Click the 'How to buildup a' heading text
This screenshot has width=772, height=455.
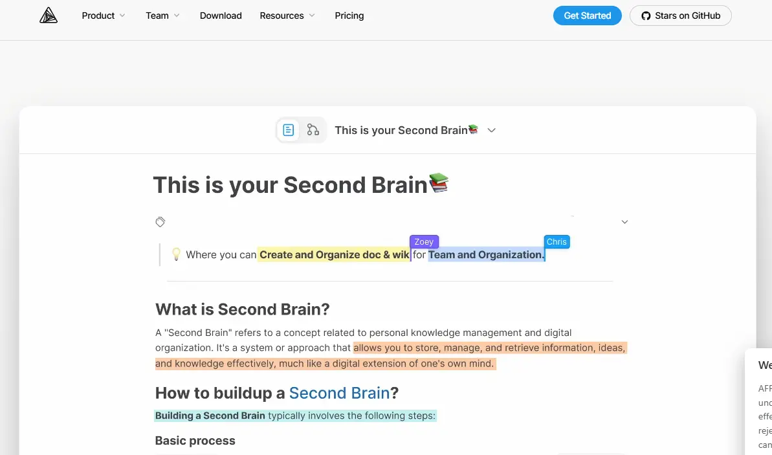pos(219,393)
